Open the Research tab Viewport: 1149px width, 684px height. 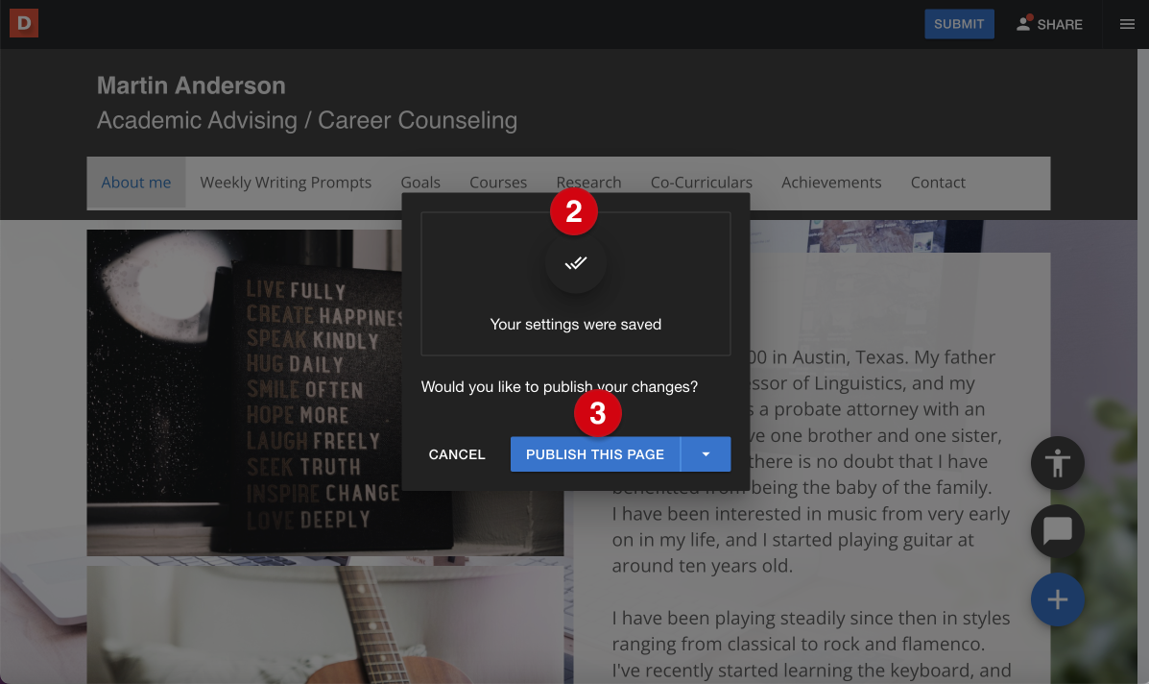pos(588,183)
